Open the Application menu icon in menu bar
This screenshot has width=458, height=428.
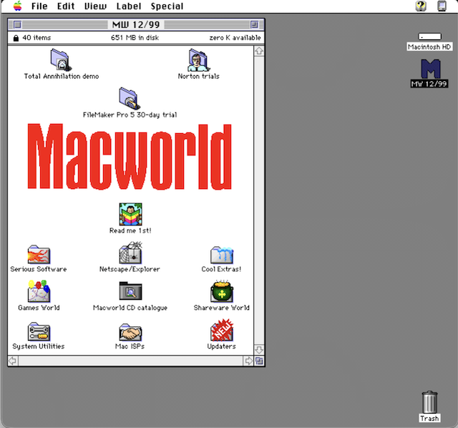tap(442, 6)
